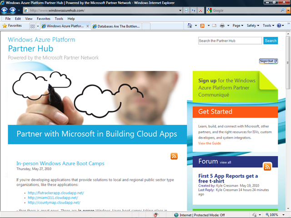Open the View menu
This screenshot has width=291, height=218.
coord(29,19)
